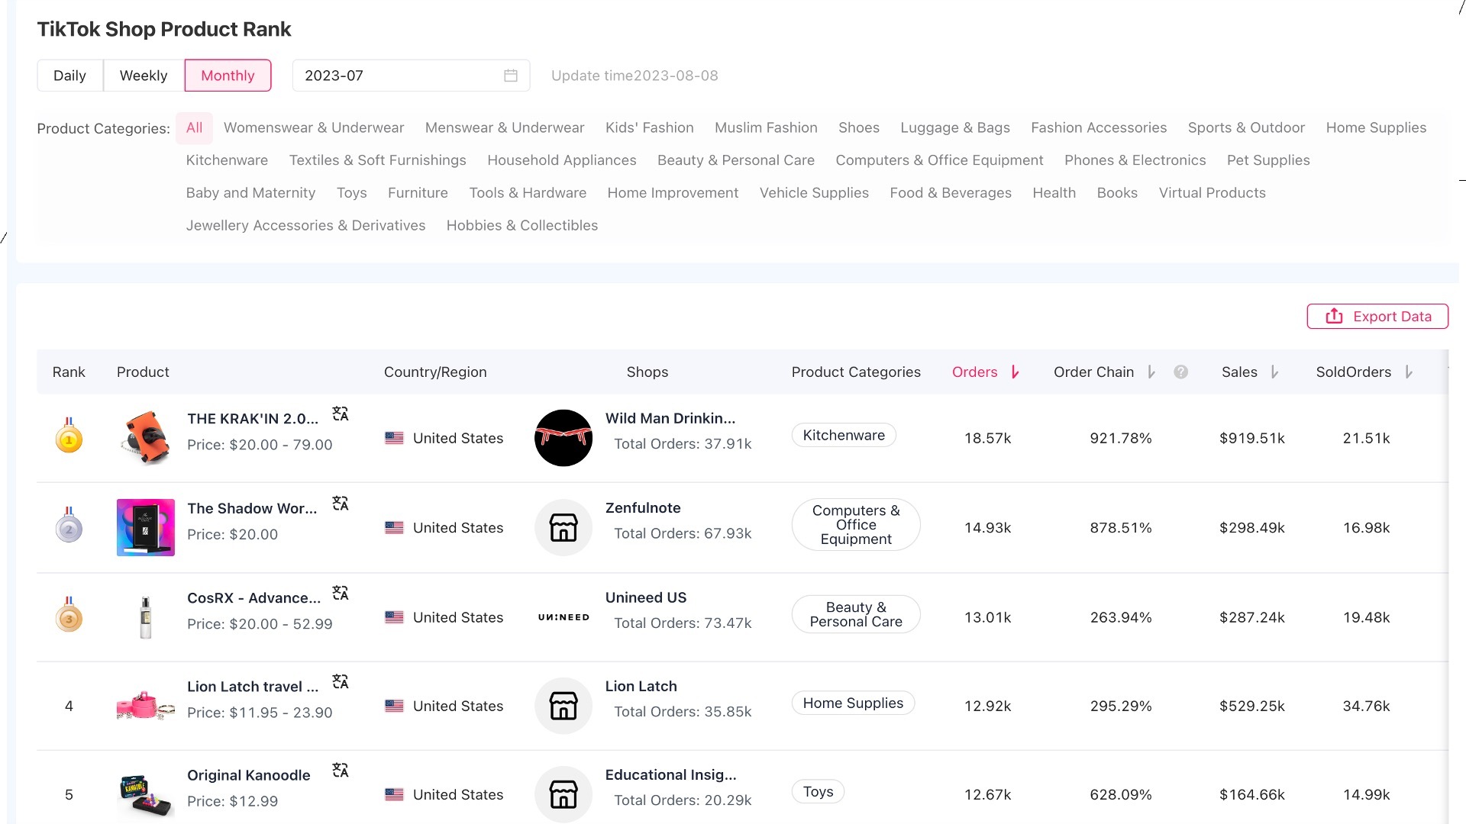Screen dimensions: 1466x824
Task: Sort by Sales column arrow
Action: click(1274, 372)
